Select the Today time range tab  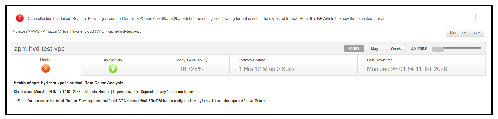tap(353, 48)
